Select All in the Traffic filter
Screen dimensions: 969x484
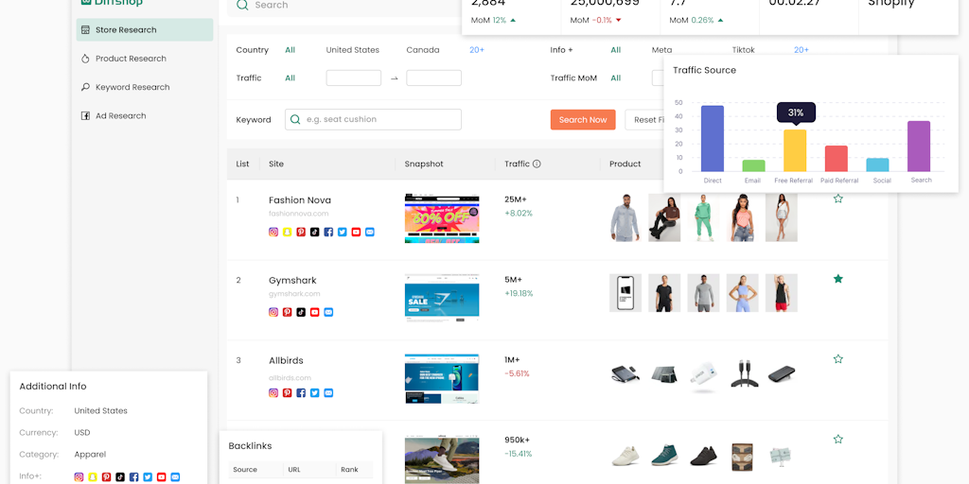[290, 78]
